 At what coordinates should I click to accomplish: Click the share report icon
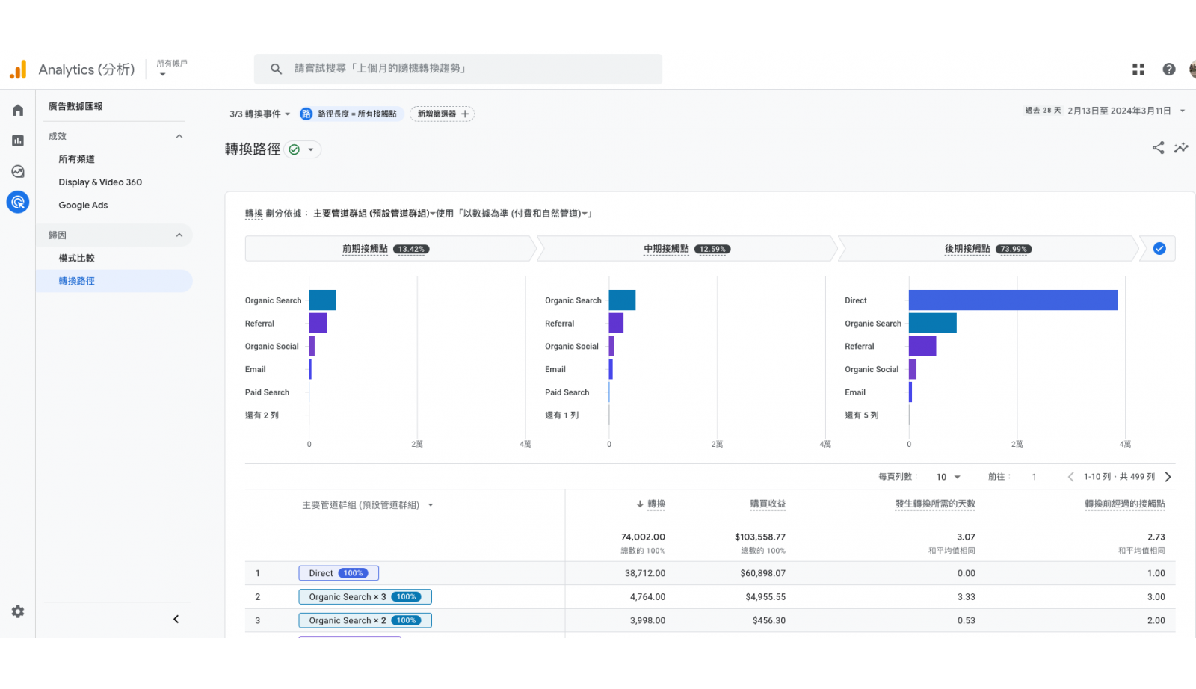click(1158, 148)
